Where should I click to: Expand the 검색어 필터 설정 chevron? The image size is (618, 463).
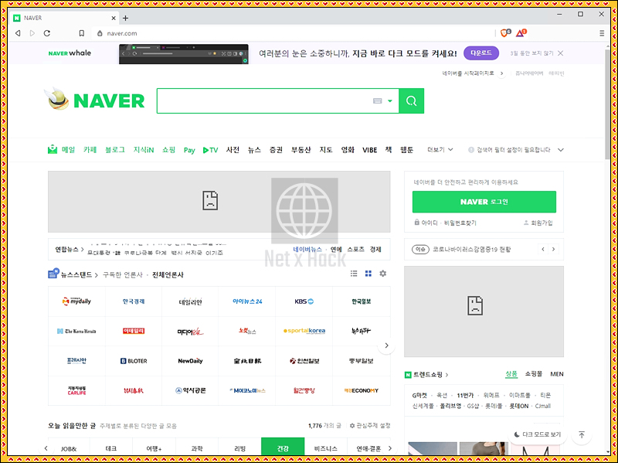pos(561,150)
